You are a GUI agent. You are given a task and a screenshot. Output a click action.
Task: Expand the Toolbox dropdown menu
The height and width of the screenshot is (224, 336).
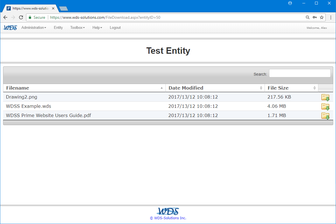pos(78,28)
